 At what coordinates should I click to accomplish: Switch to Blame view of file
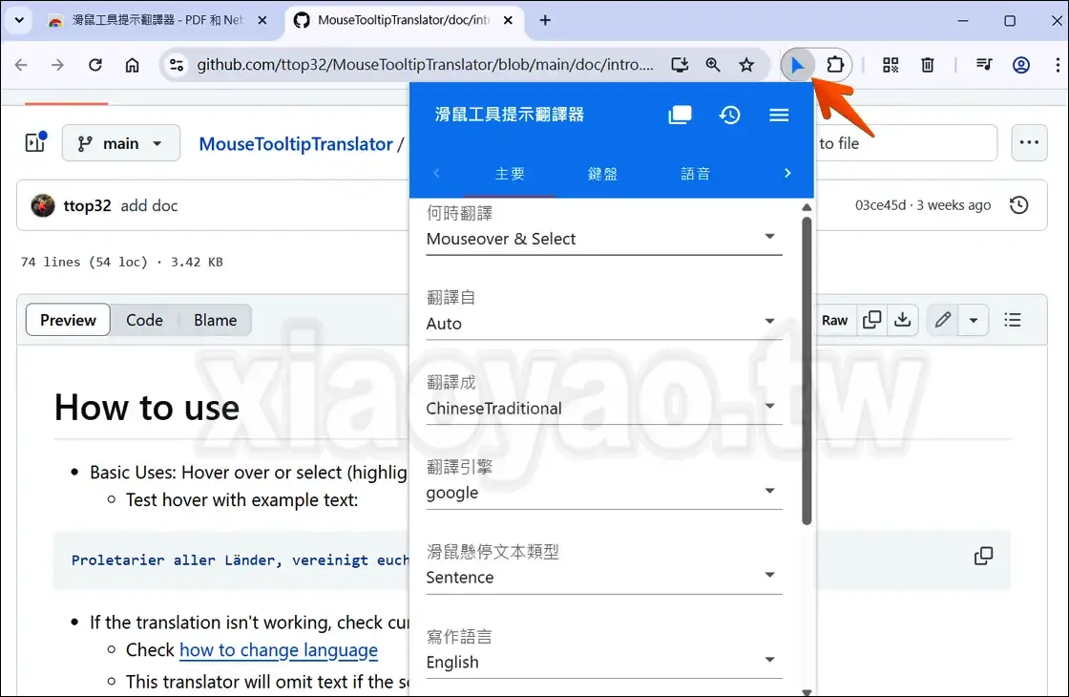click(x=216, y=320)
